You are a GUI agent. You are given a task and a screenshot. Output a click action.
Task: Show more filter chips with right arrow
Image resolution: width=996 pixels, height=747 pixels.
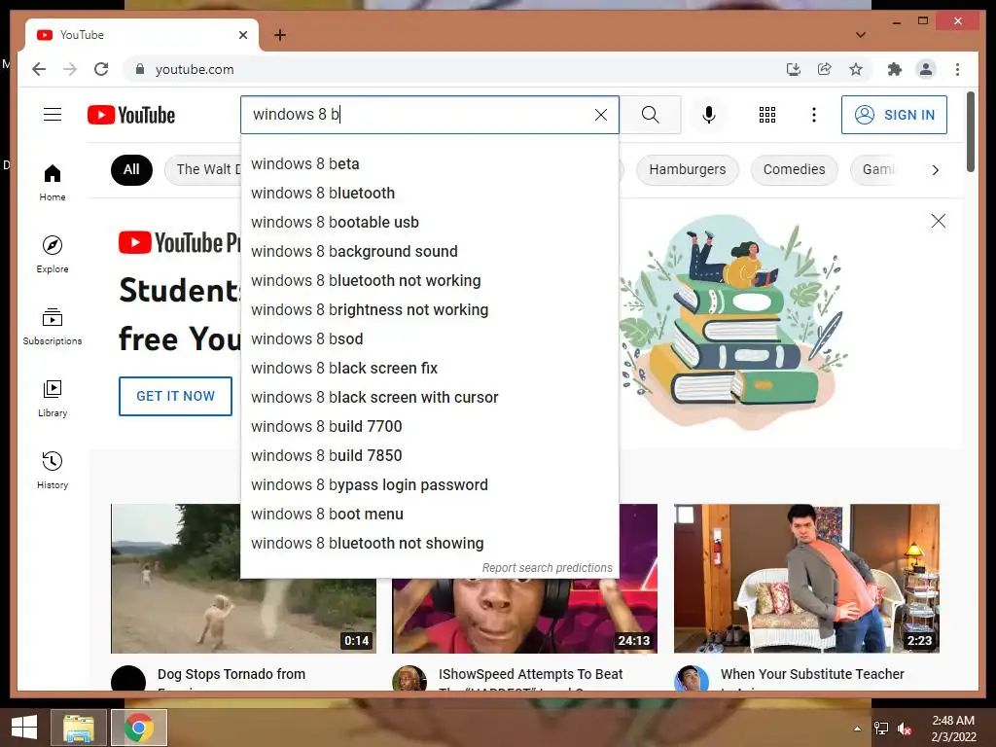coord(935,169)
